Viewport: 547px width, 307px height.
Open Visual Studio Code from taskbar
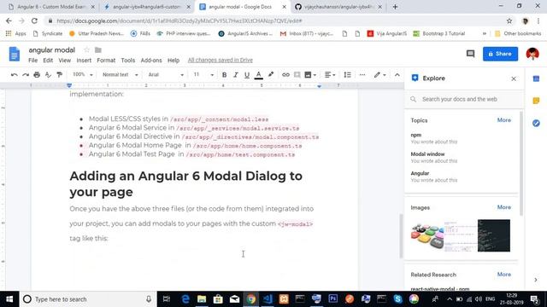pyautogui.click(x=268, y=299)
